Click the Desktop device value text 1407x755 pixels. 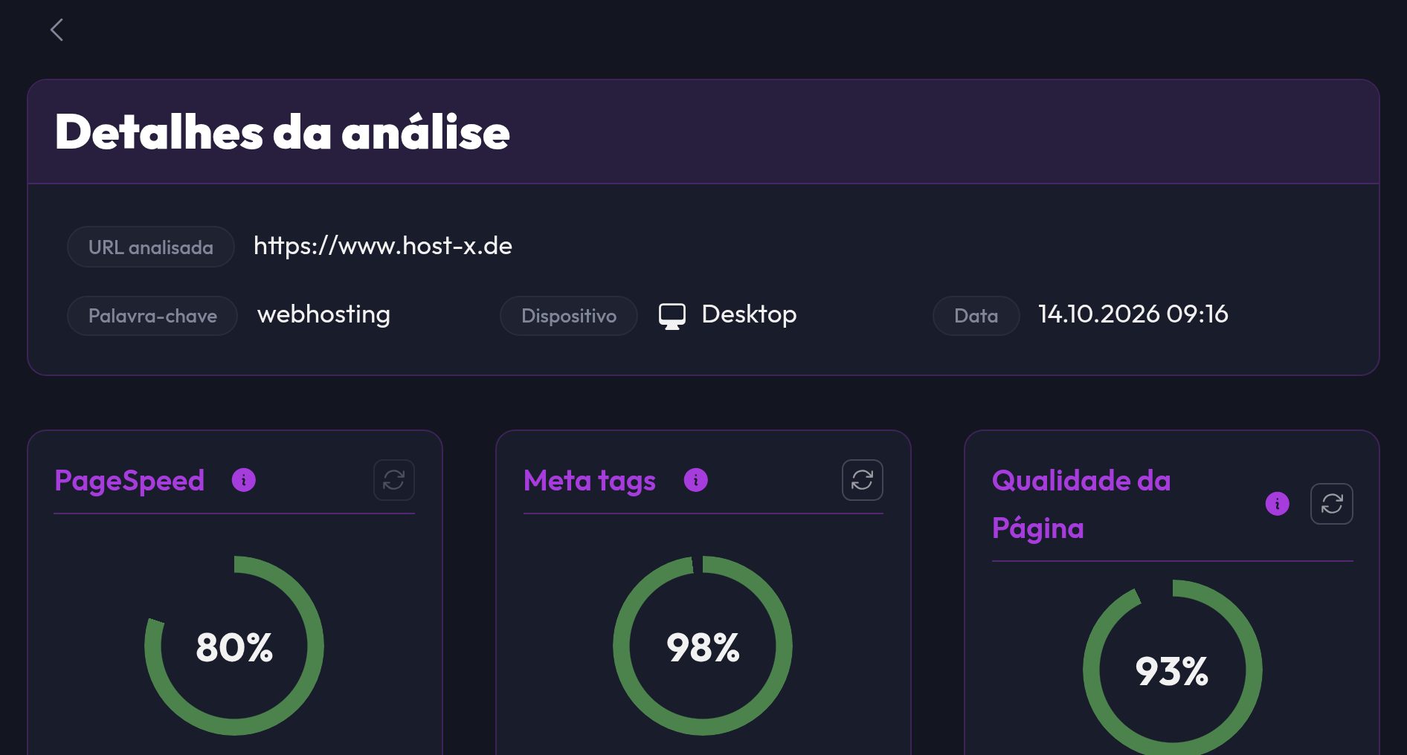click(749, 314)
